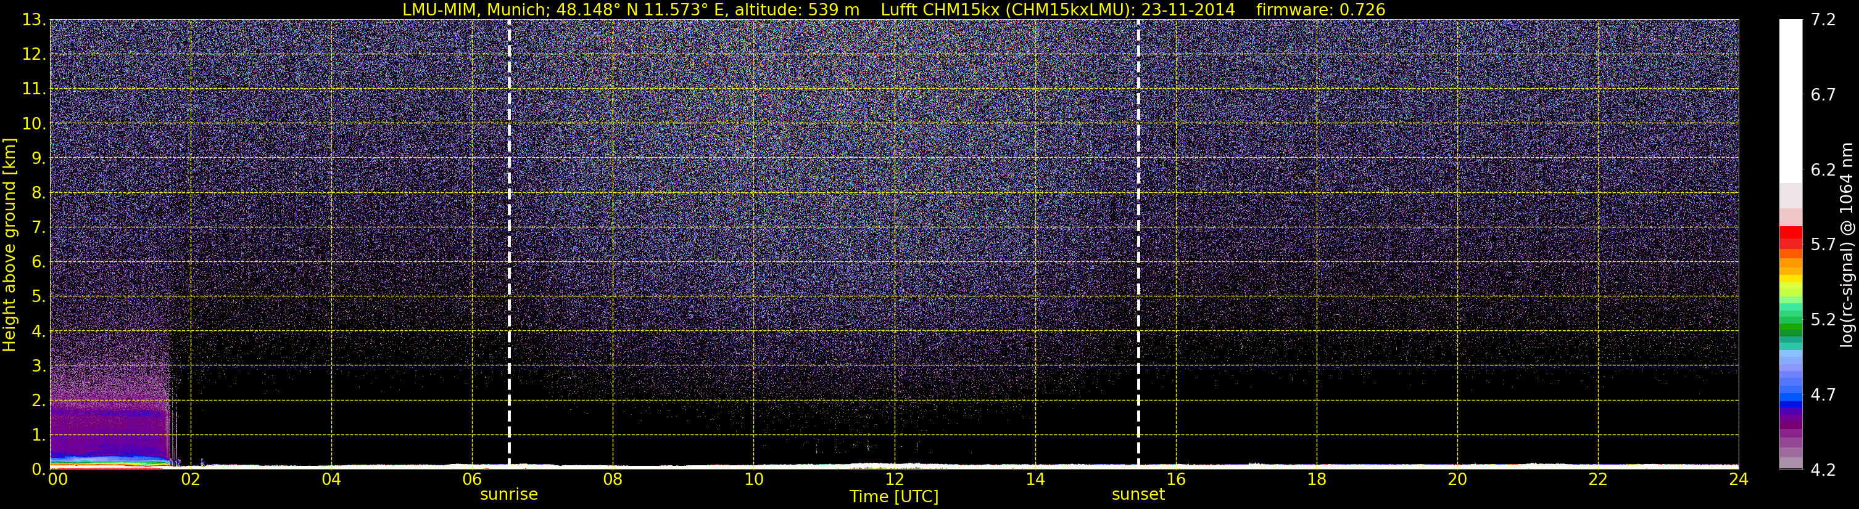This screenshot has height=509, width=1859.
Task: Select the "Time [UTC]" axis title
Action: coord(894,497)
